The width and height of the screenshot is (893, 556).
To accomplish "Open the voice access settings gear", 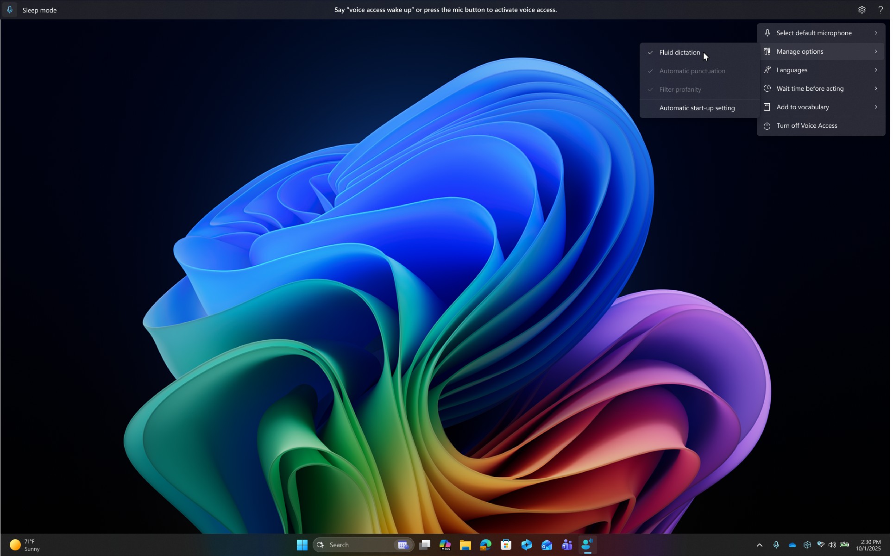I will click(862, 9).
